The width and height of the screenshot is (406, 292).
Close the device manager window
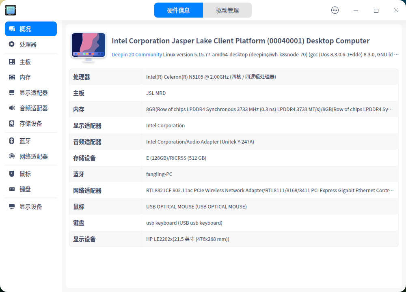(x=396, y=11)
